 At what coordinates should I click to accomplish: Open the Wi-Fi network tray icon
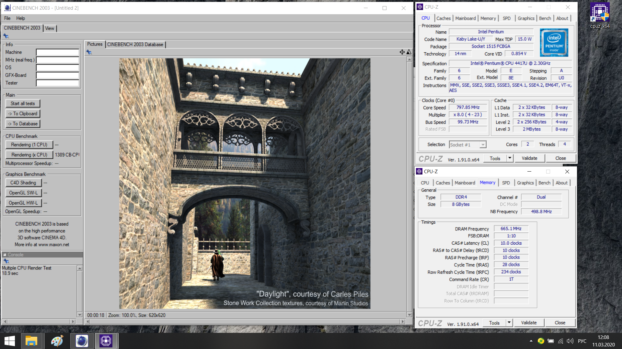561,341
